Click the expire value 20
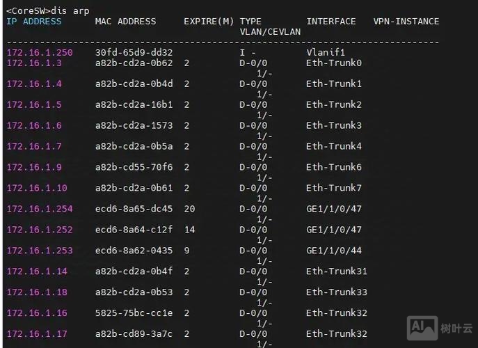The width and height of the screenshot is (478, 348). coord(189,209)
